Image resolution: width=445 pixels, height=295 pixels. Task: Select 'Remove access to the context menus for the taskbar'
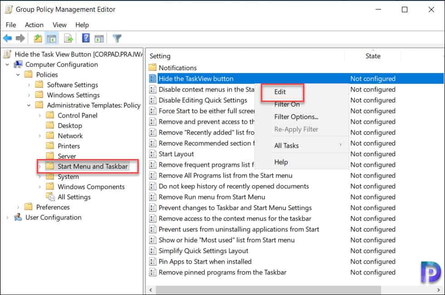235,218
